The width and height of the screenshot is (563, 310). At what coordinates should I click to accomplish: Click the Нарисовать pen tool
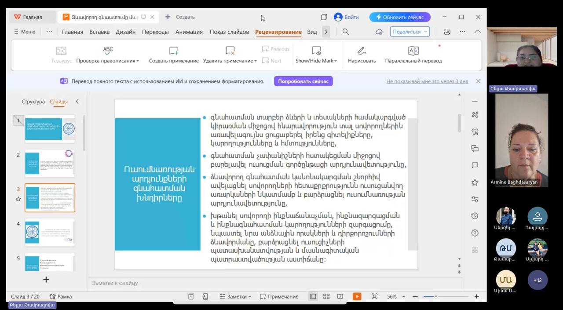[362, 51]
